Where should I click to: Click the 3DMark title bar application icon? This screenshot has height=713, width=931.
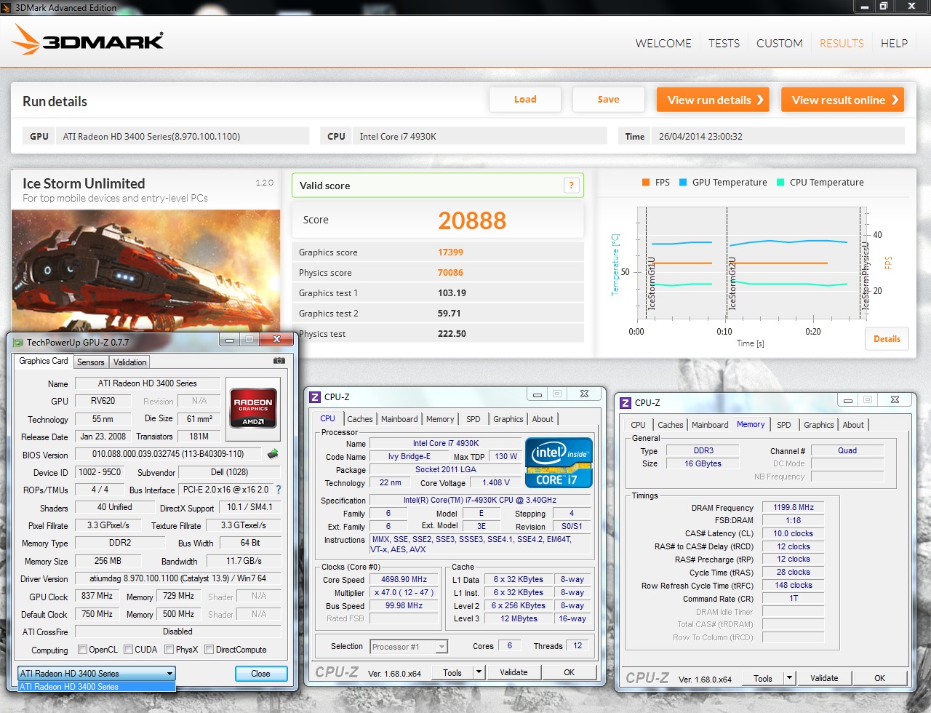[x=7, y=7]
